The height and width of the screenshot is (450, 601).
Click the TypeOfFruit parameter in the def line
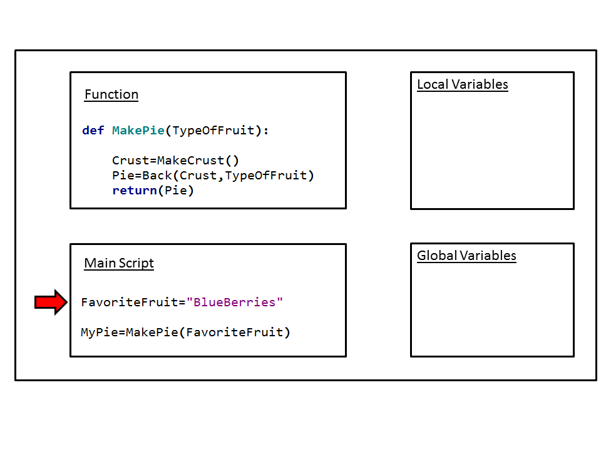(x=213, y=131)
